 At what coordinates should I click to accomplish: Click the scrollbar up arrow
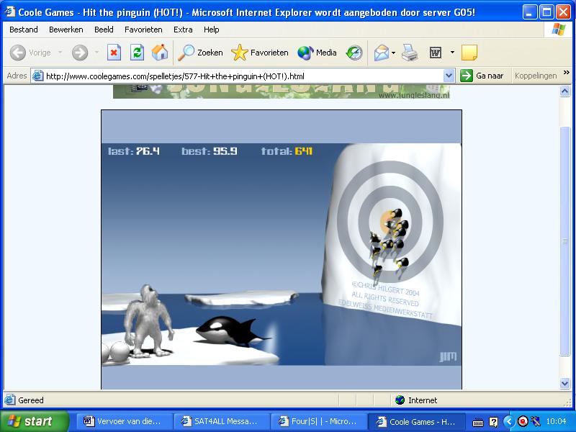click(x=565, y=91)
